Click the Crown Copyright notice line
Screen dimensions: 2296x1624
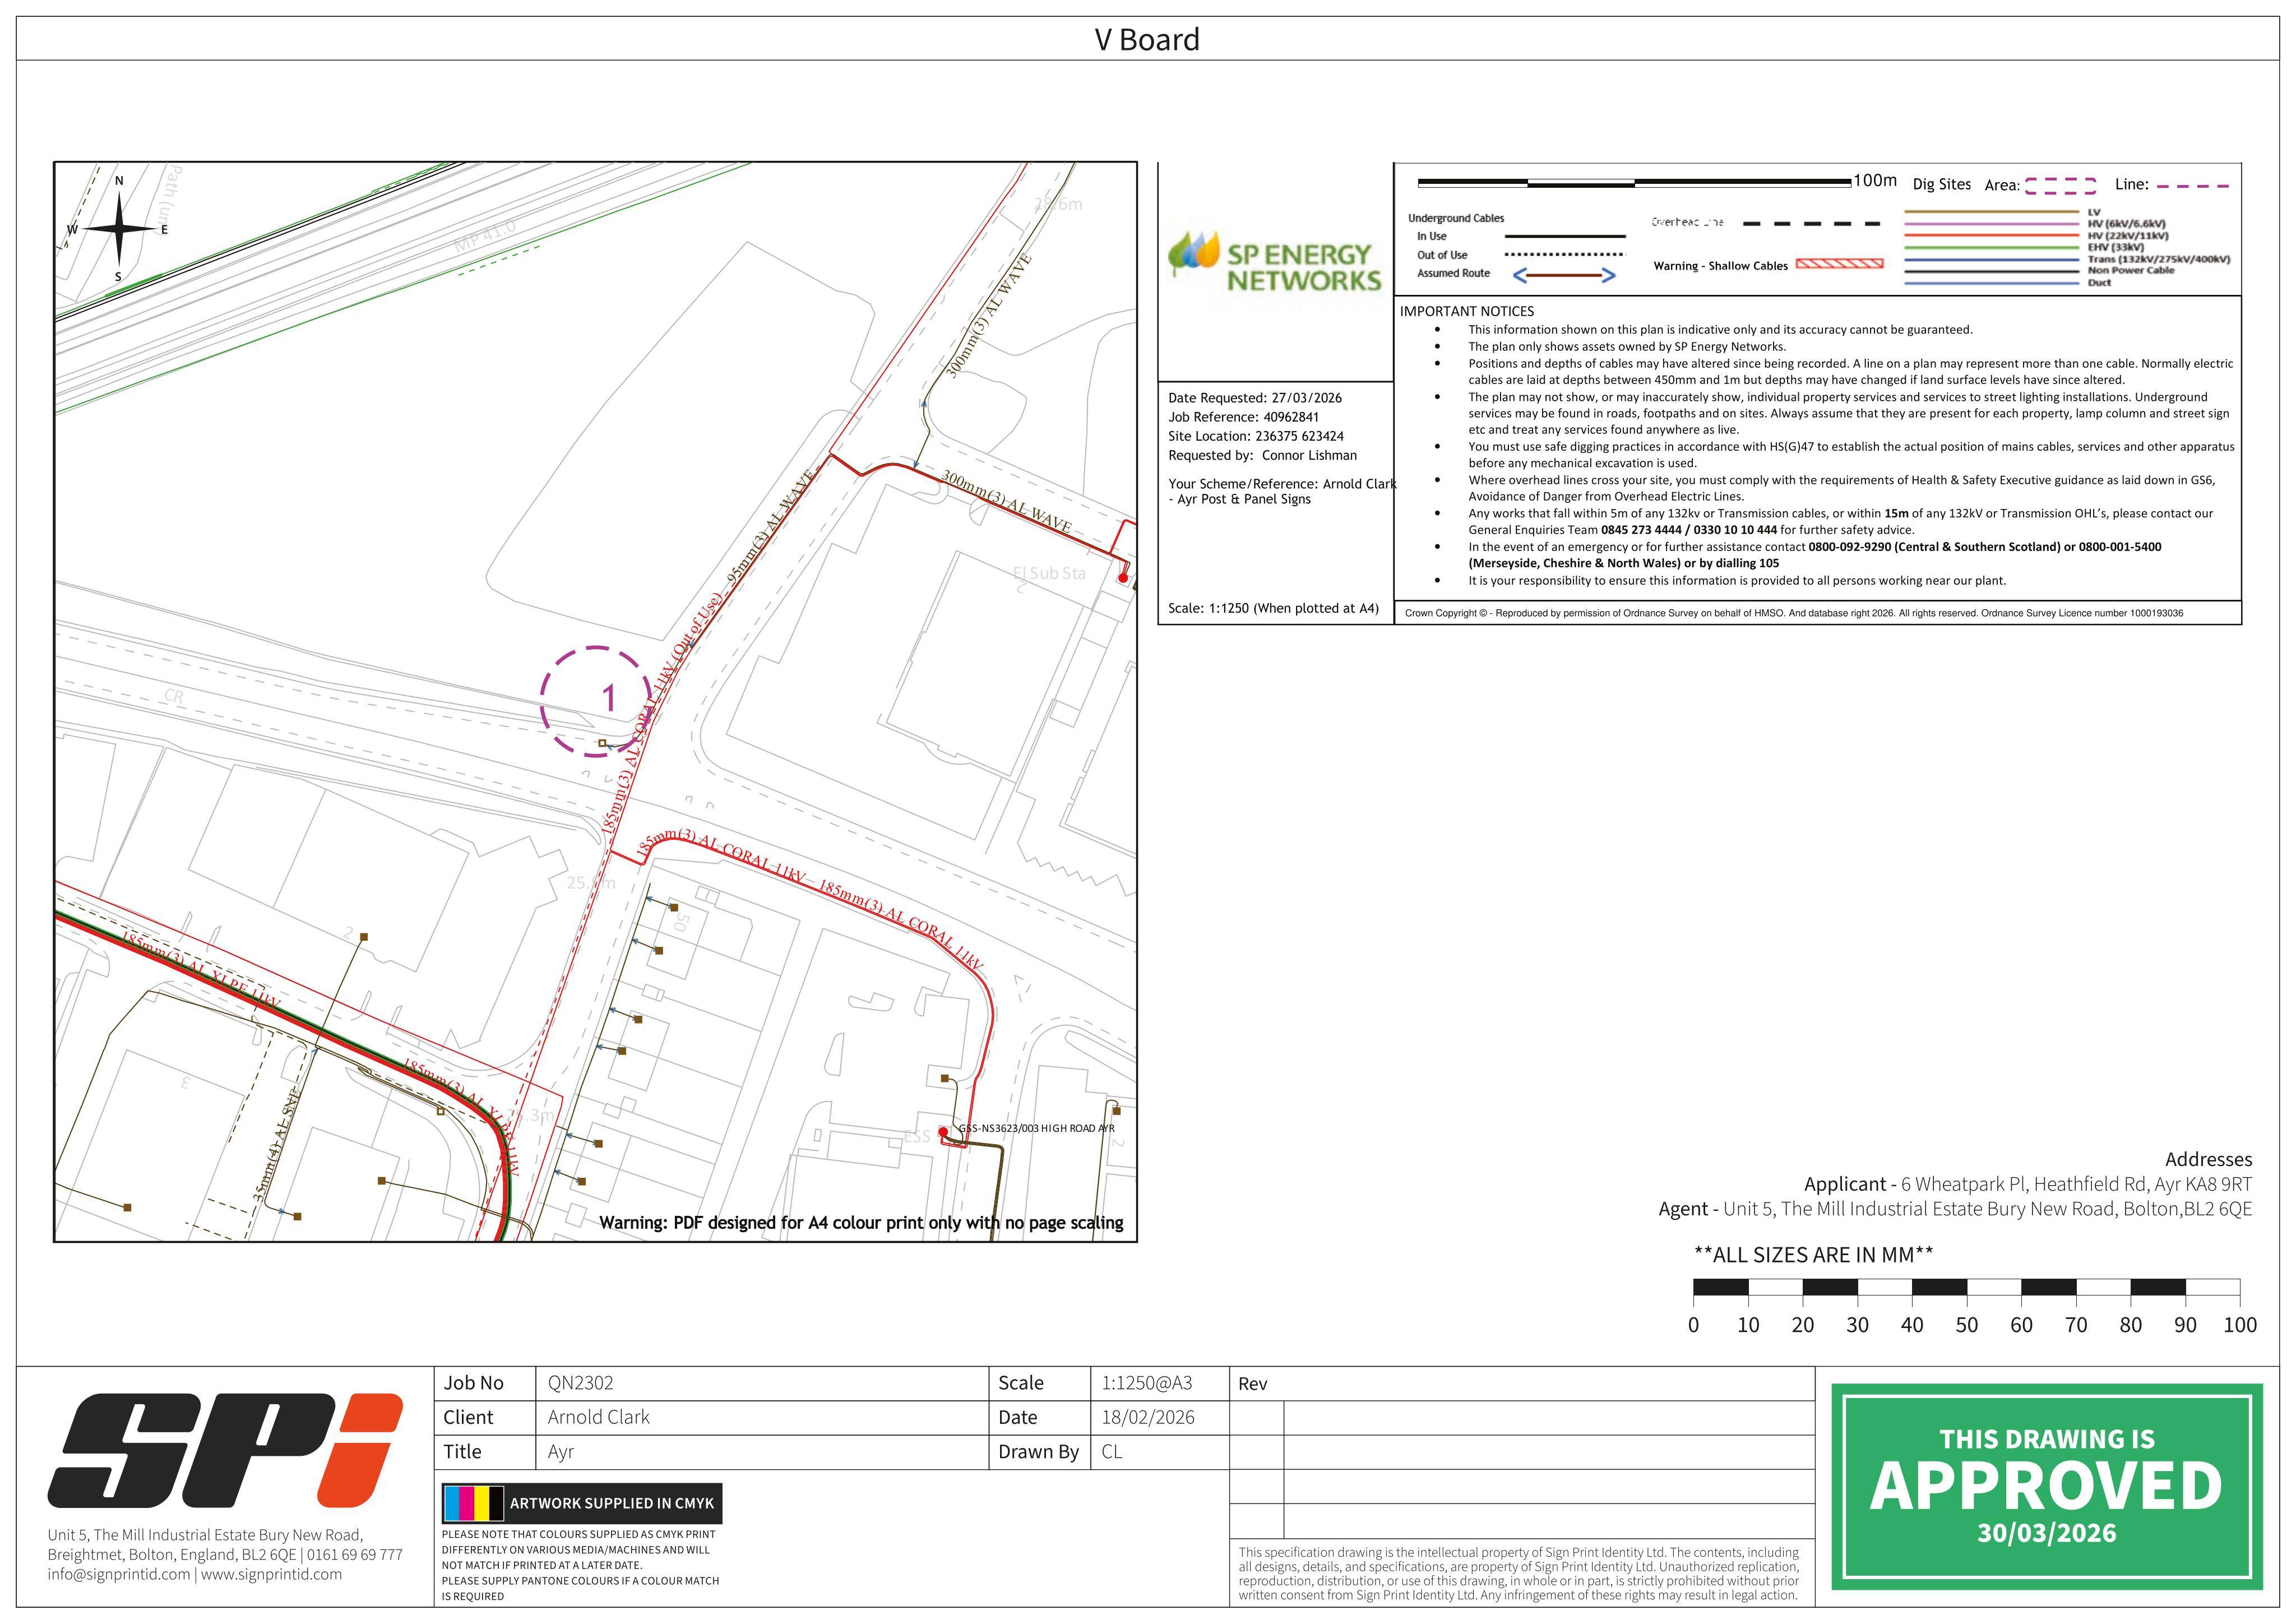pos(1794,613)
